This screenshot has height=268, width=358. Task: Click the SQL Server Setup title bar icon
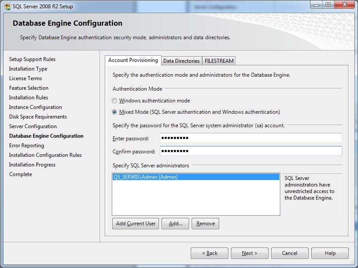[7, 7]
